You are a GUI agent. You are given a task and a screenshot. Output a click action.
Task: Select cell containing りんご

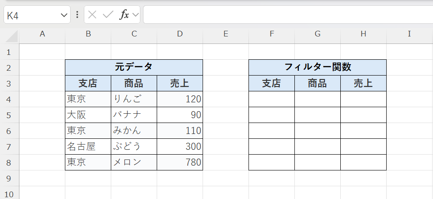point(134,99)
